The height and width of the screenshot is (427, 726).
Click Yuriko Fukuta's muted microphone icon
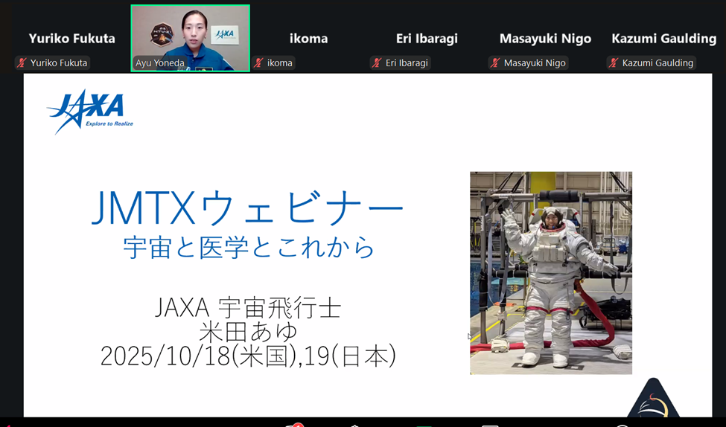click(22, 63)
